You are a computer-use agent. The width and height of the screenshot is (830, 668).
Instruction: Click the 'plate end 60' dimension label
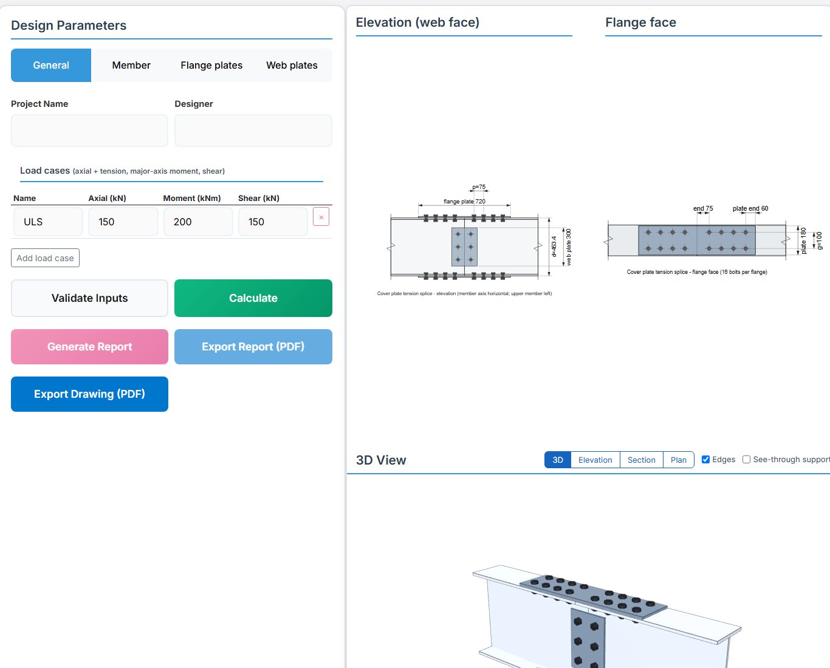coord(750,208)
